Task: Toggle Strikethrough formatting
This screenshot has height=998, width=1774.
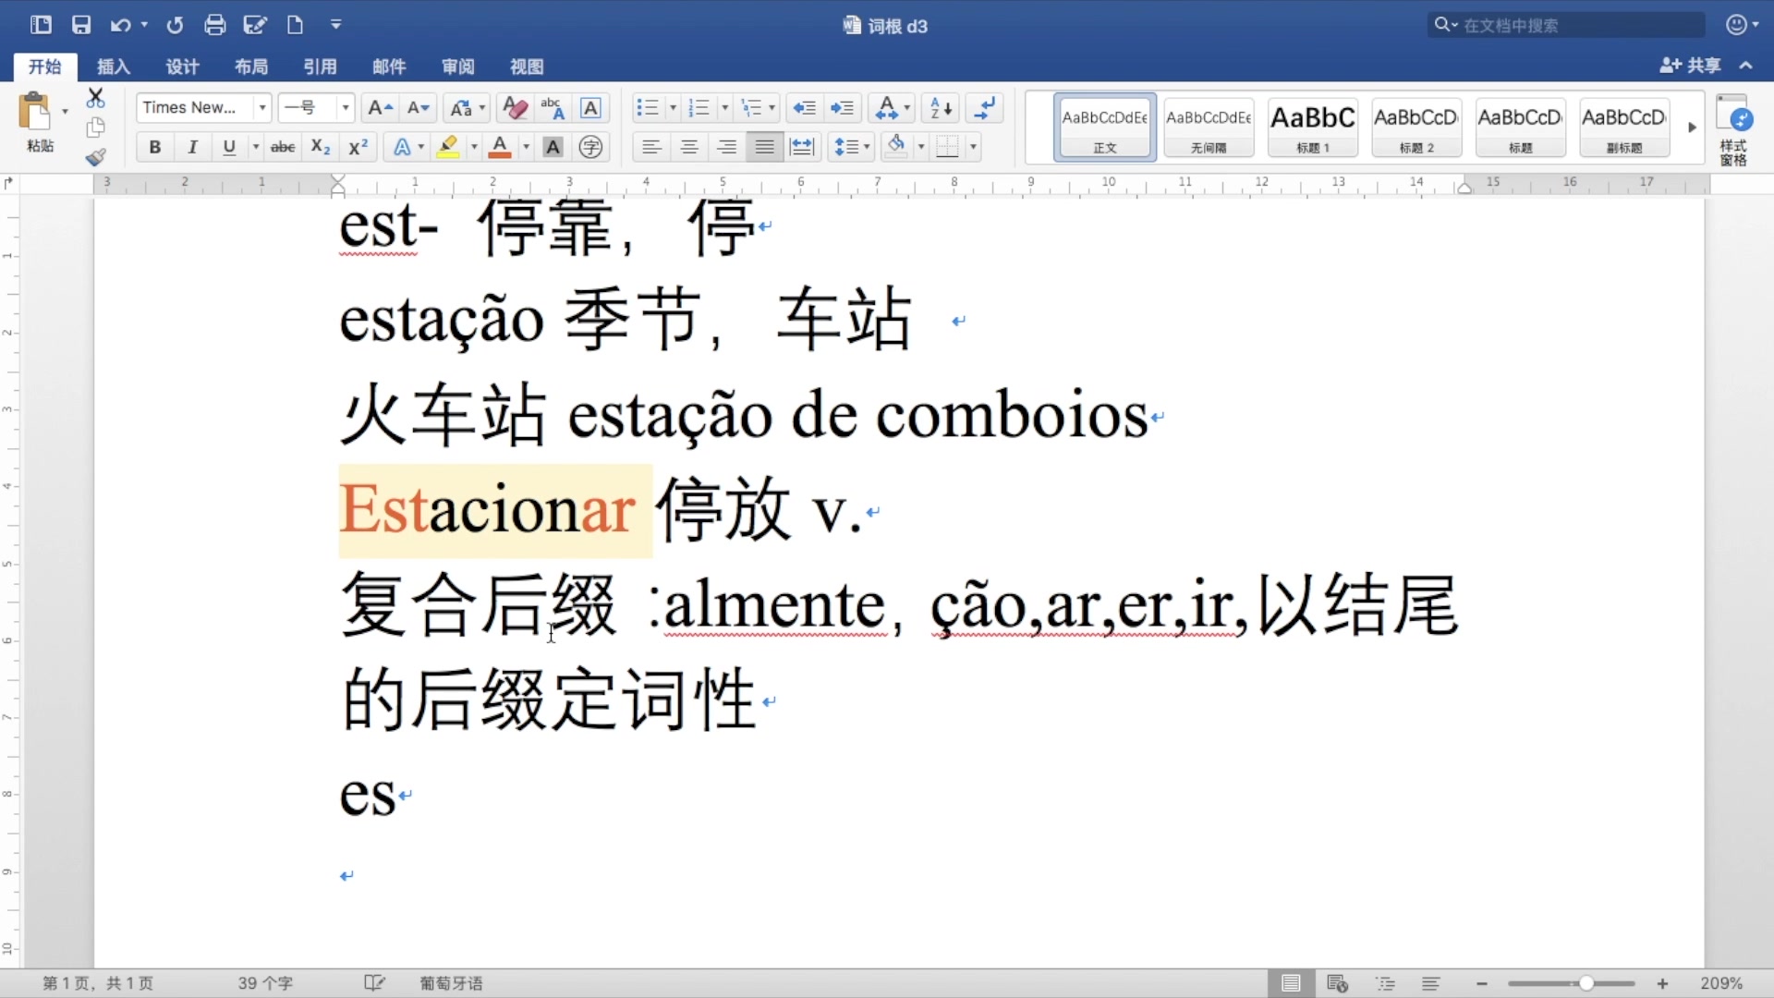Action: (x=283, y=147)
